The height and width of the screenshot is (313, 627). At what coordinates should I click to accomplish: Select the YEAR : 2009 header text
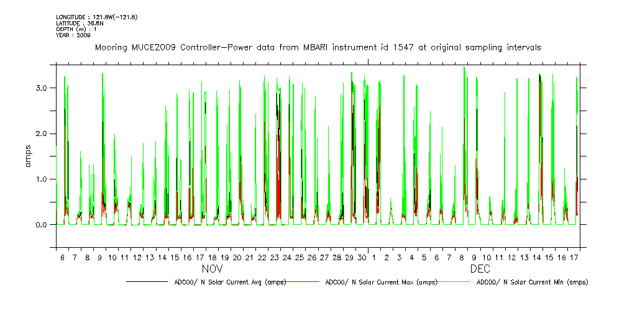pos(73,35)
